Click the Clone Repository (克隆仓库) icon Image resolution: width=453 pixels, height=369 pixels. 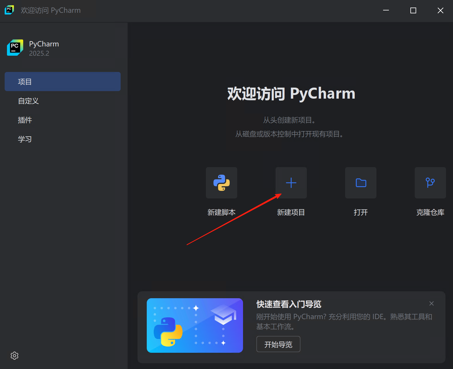tap(430, 183)
